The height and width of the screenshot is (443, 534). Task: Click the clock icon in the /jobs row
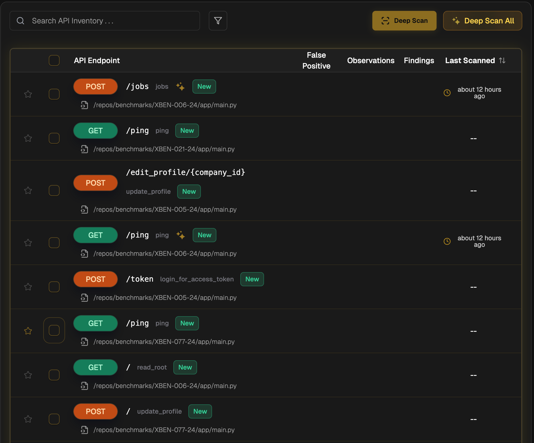pyautogui.click(x=447, y=93)
